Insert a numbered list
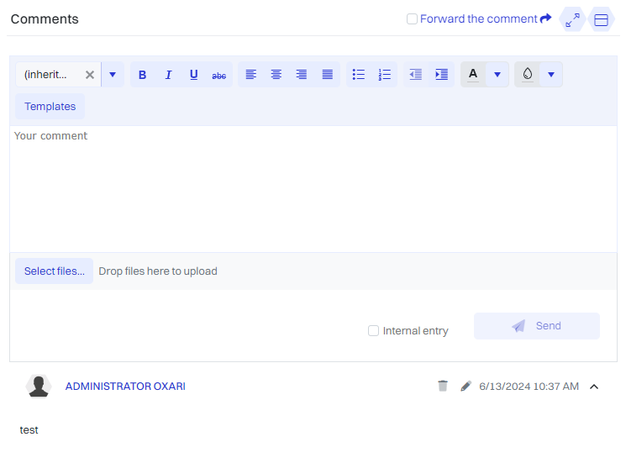This screenshot has width=626, height=463. click(385, 75)
